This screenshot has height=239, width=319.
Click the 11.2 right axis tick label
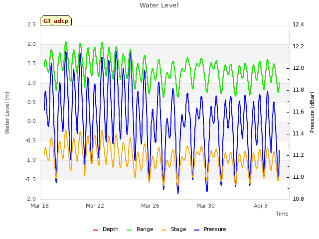(298, 155)
